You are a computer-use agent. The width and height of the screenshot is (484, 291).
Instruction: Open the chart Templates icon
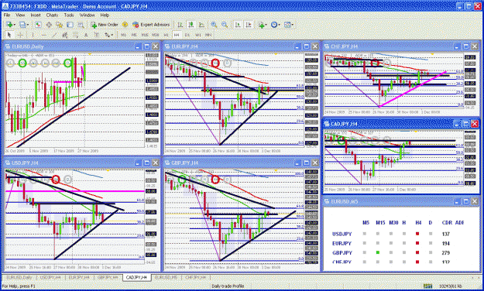coord(287,25)
